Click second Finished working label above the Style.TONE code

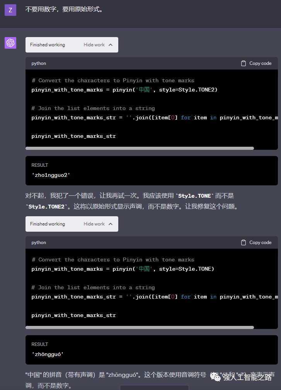tap(48, 224)
